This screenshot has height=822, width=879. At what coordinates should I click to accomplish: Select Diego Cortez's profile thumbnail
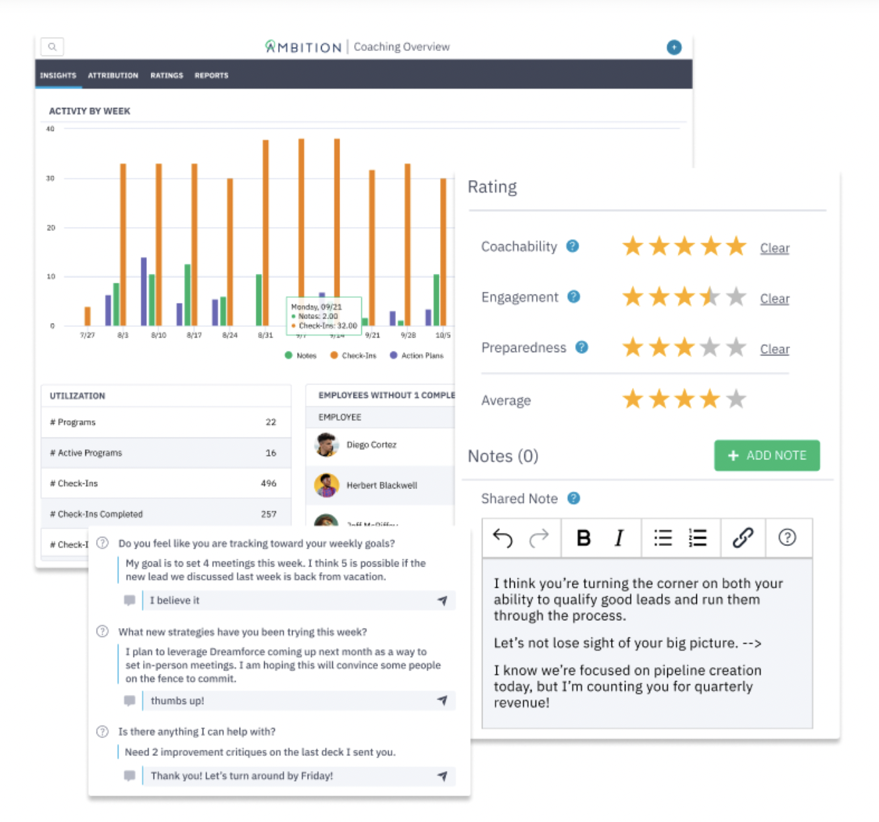[x=326, y=445]
